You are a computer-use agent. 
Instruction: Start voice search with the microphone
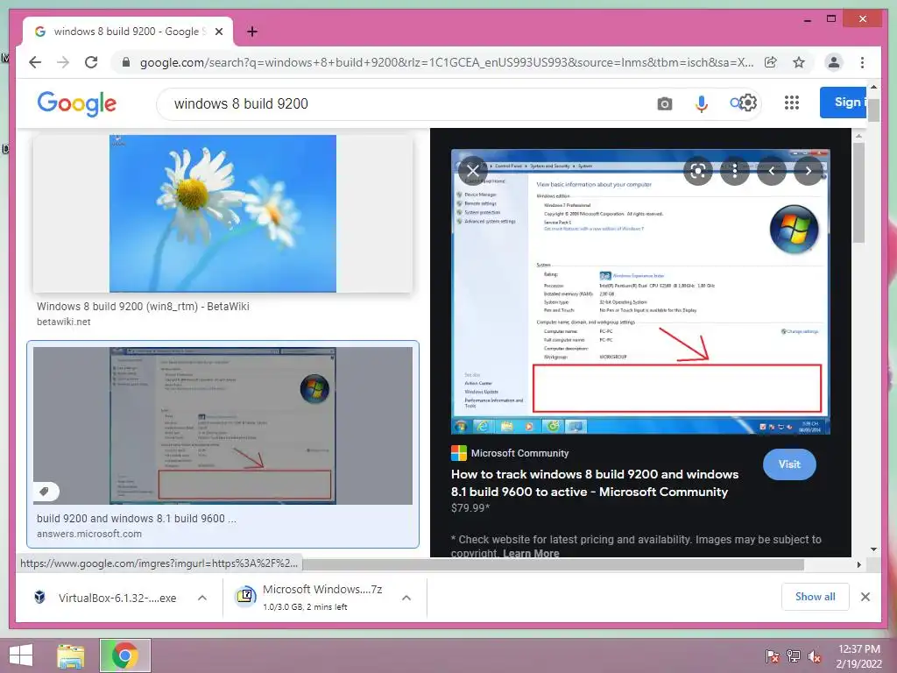click(x=702, y=103)
